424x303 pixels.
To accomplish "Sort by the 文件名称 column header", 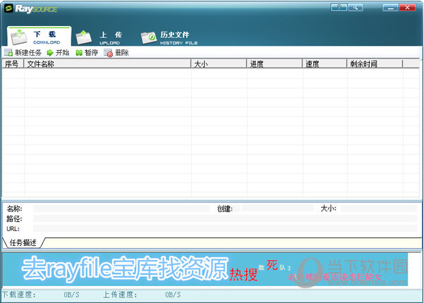I will click(107, 64).
